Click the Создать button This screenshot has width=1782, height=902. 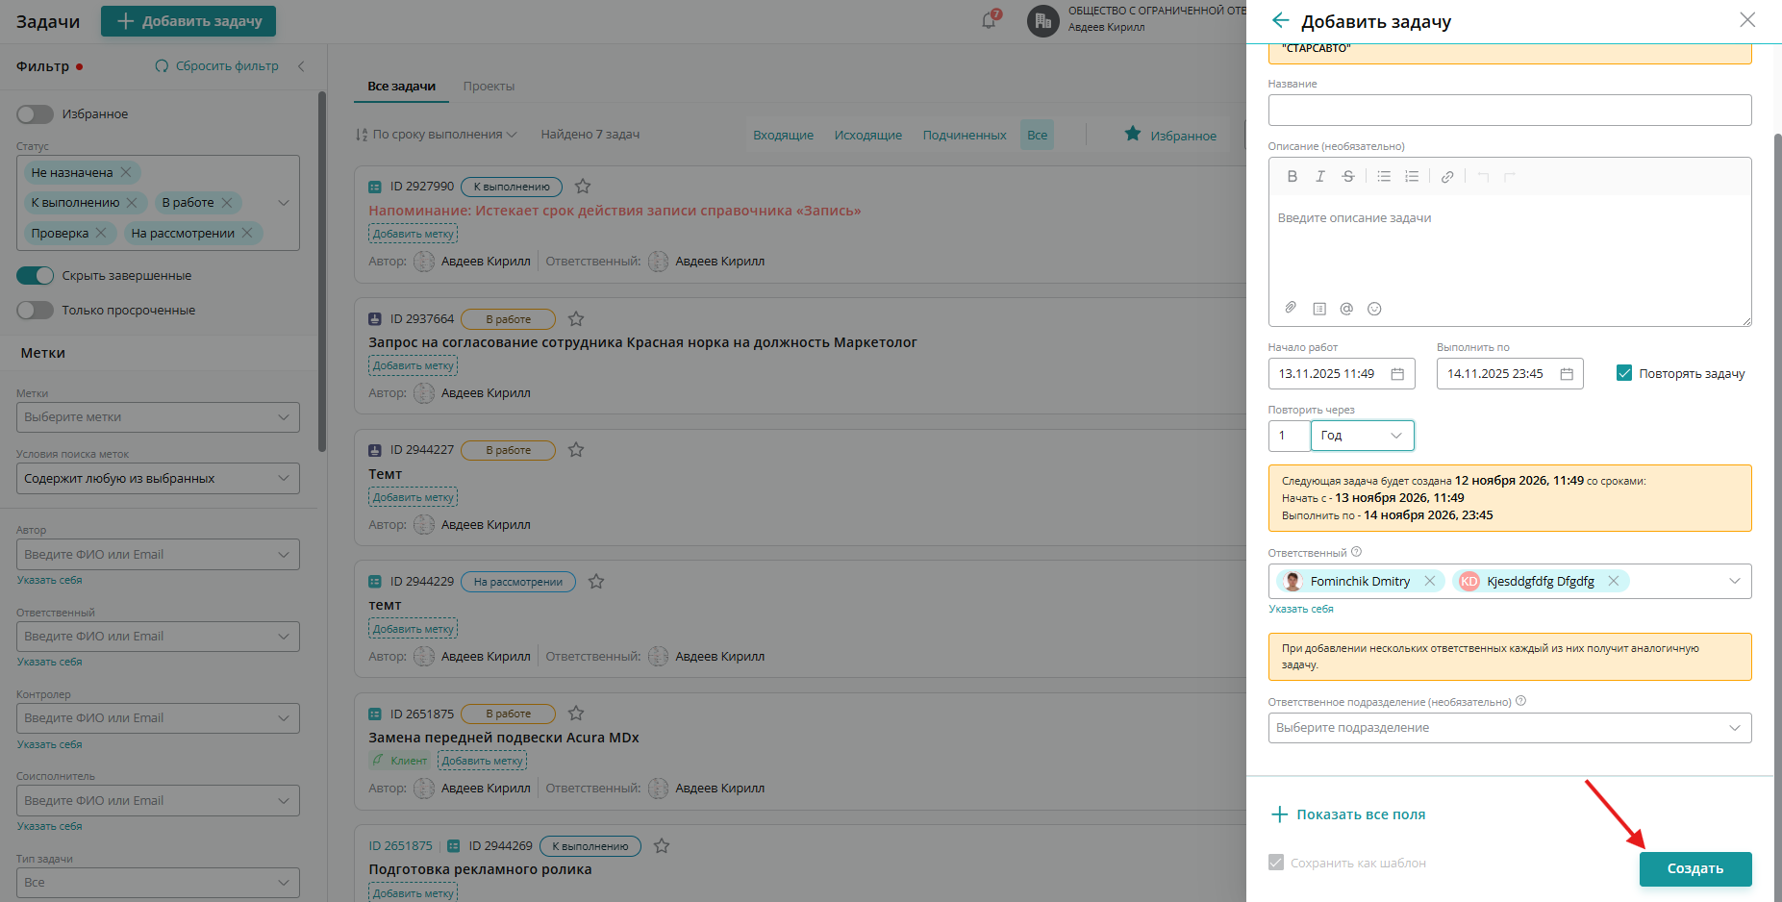(1695, 868)
